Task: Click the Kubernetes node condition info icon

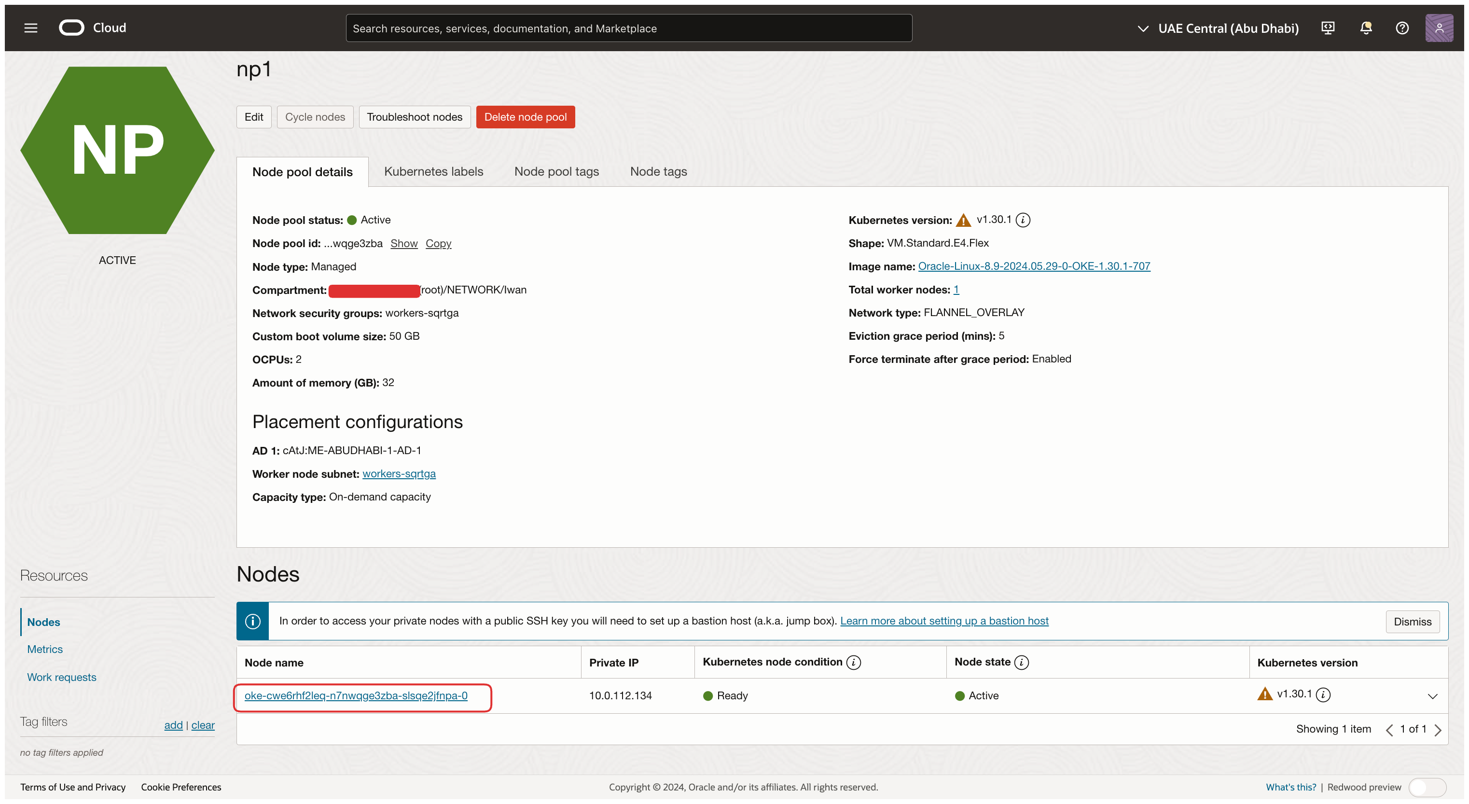Action: tap(853, 662)
